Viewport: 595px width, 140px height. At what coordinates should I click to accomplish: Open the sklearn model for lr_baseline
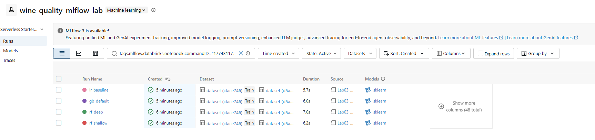pyautogui.click(x=380, y=90)
